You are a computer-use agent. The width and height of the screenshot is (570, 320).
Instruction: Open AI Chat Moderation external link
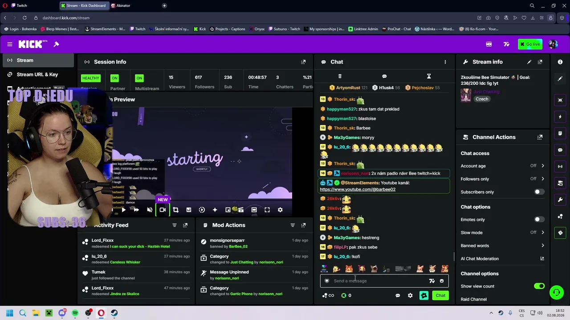(x=542, y=259)
